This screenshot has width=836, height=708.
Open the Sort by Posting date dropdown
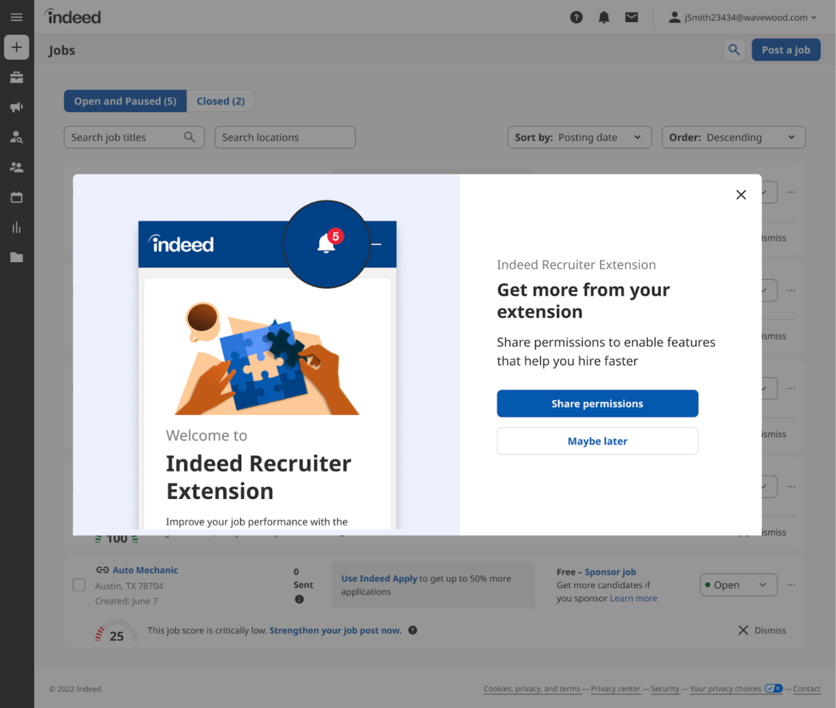[x=579, y=137]
